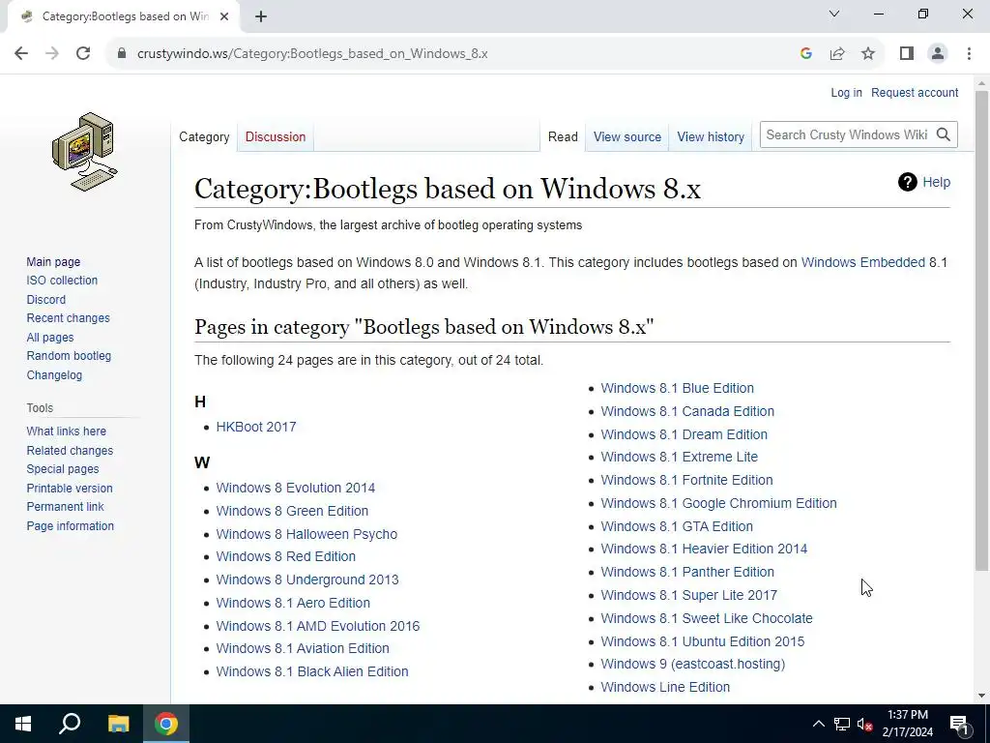
Task: Open Windows 8.1 Fortnite Edition link
Action: point(686,480)
